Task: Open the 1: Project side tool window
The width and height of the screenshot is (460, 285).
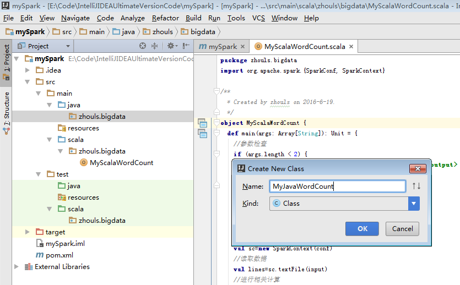Action: (6, 62)
